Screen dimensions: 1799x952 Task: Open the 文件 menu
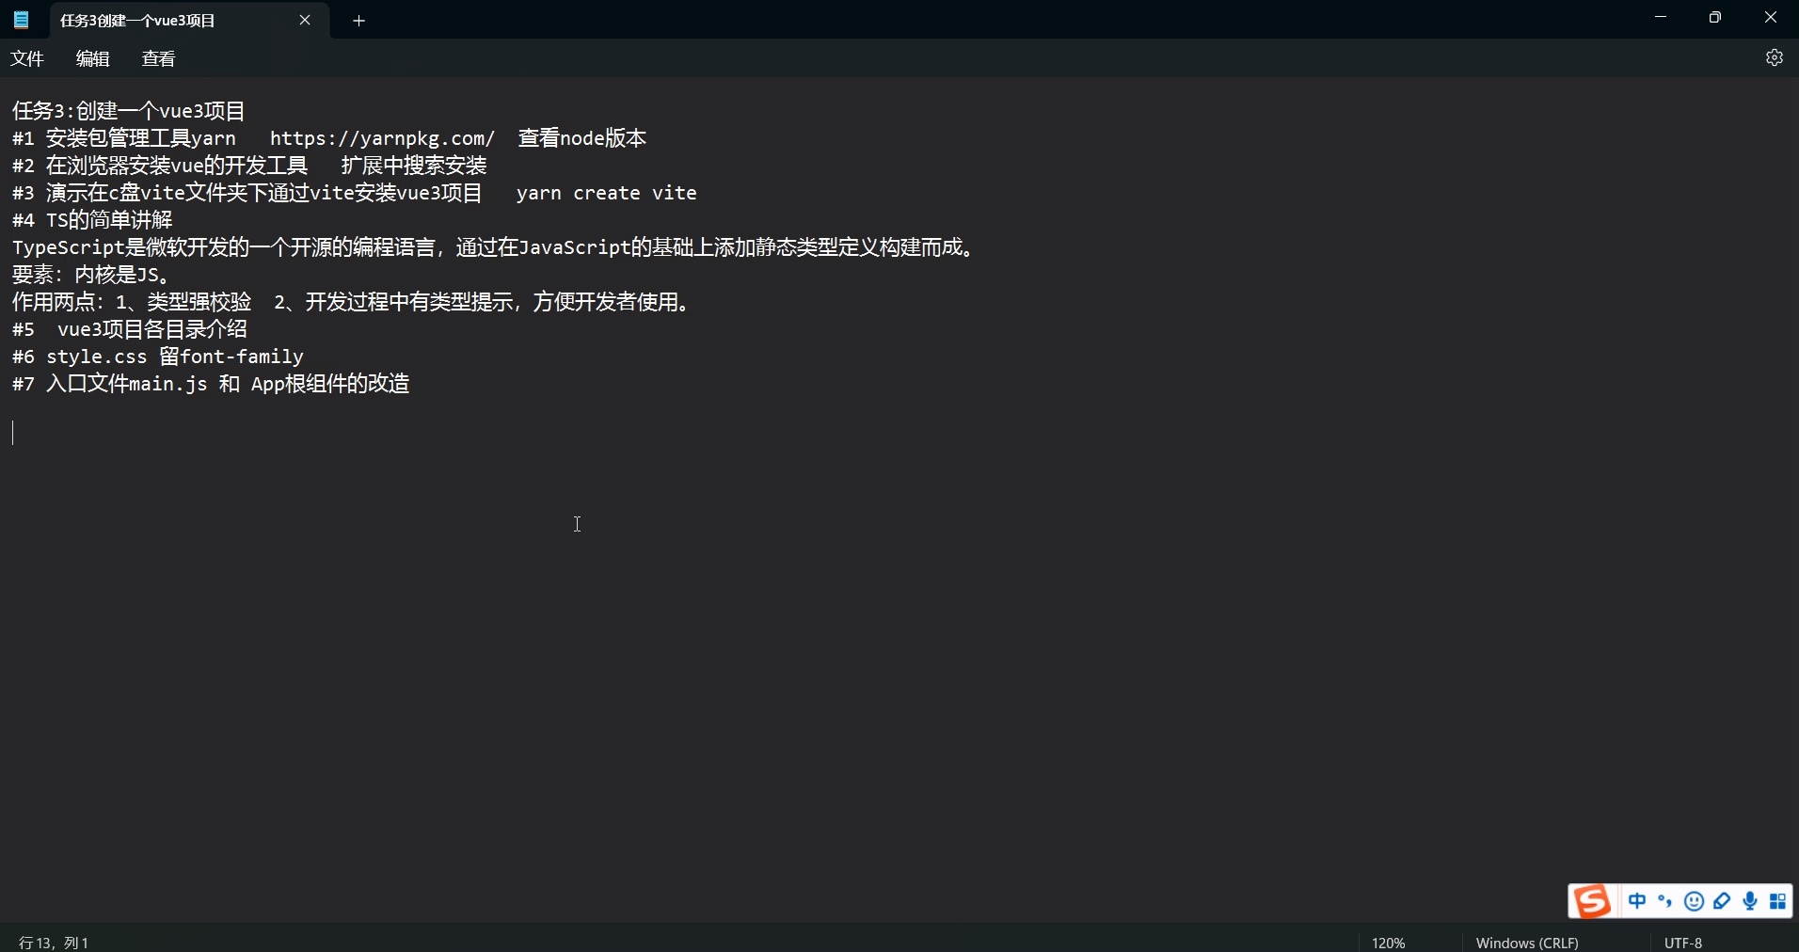point(26,57)
